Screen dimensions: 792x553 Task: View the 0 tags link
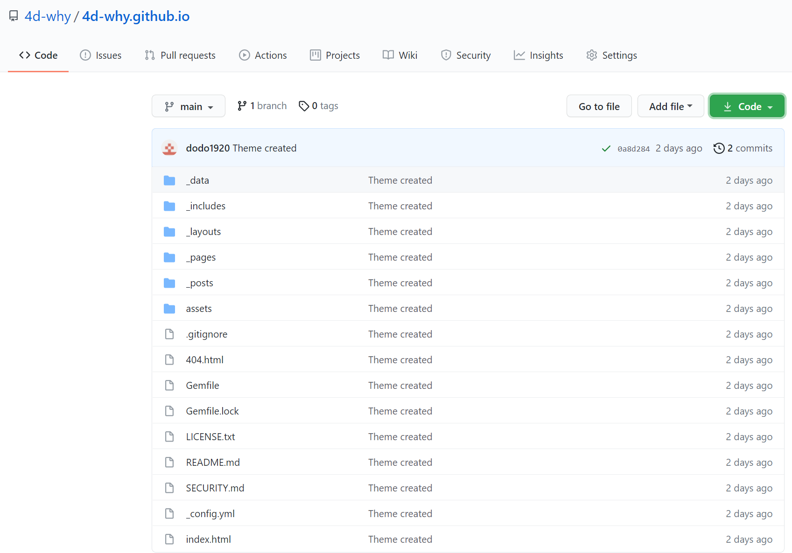(x=318, y=106)
